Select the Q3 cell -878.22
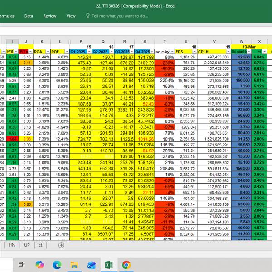 point(124,63)
